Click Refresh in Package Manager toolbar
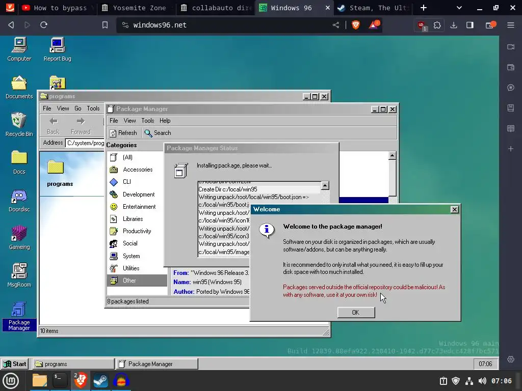 123,133
